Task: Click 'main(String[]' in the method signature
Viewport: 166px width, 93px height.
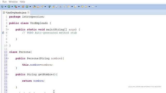Action: click(x=57, y=29)
